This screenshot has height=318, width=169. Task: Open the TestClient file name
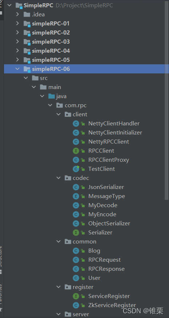pos(101,169)
